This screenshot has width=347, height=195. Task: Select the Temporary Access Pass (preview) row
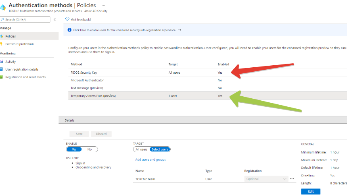point(207,95)
